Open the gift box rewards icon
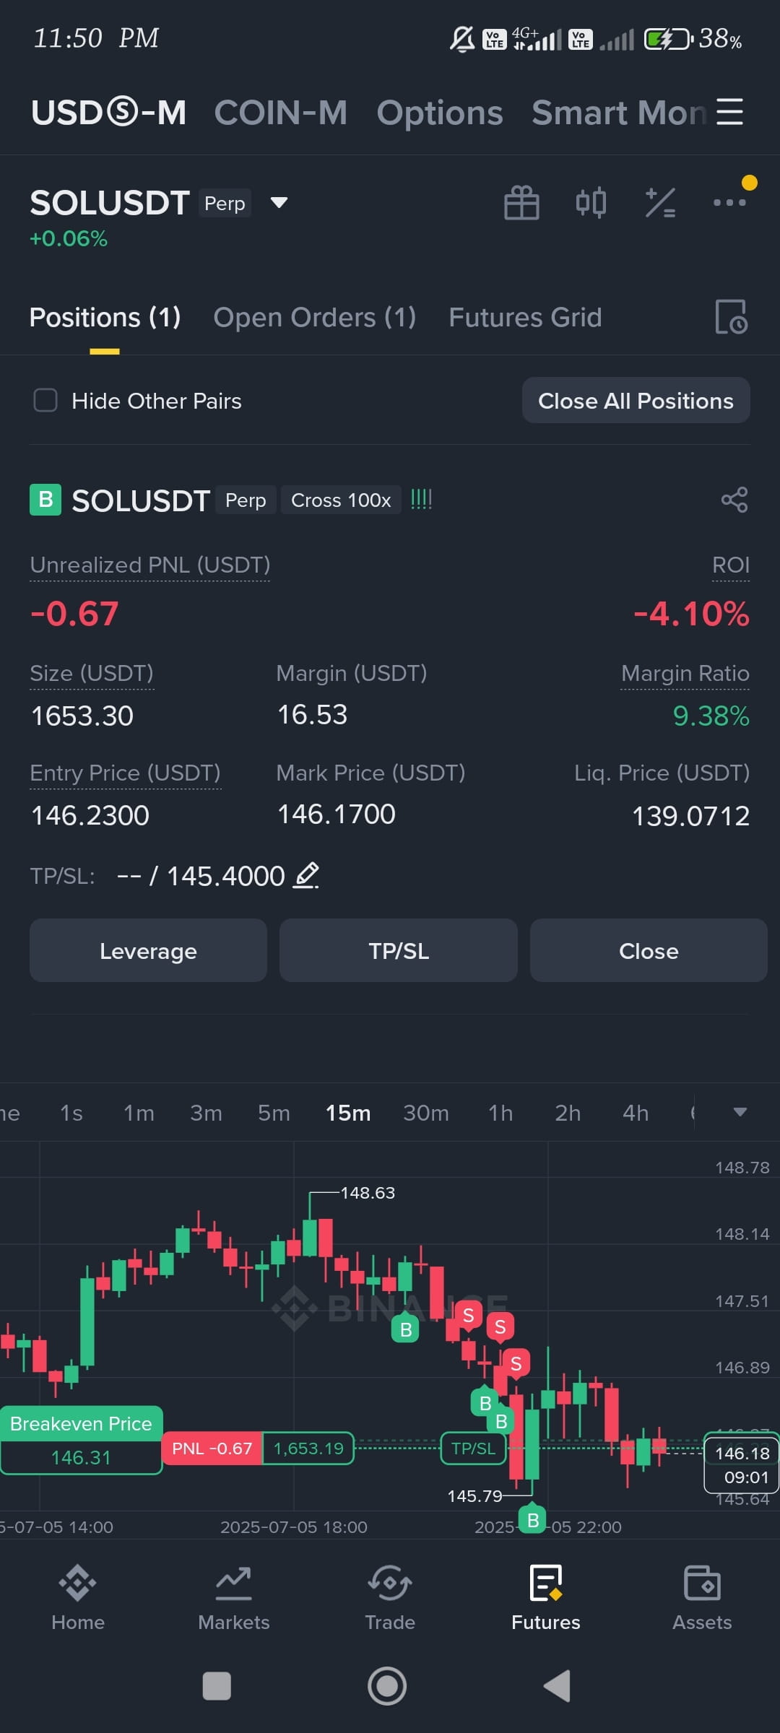Viewport: 780px width, 1733px height. tap(521, 202)
